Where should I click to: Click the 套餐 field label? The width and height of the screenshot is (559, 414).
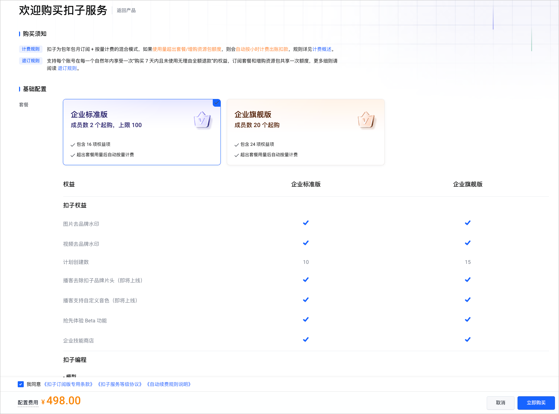click(x=24, y=105)
